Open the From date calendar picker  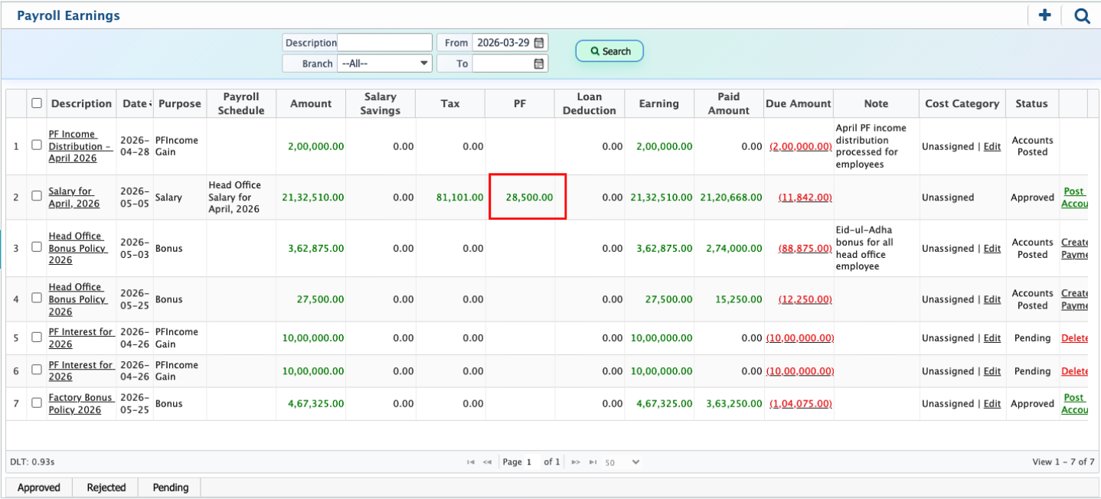pyautogui.click(x=539, y=43)
